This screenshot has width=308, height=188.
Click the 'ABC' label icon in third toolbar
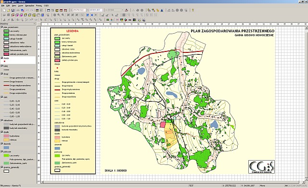130,20
